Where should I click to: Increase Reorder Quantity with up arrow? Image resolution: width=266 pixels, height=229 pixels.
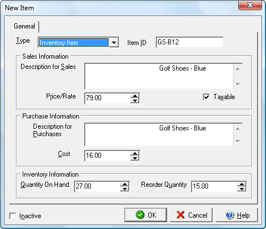(242, 184)
